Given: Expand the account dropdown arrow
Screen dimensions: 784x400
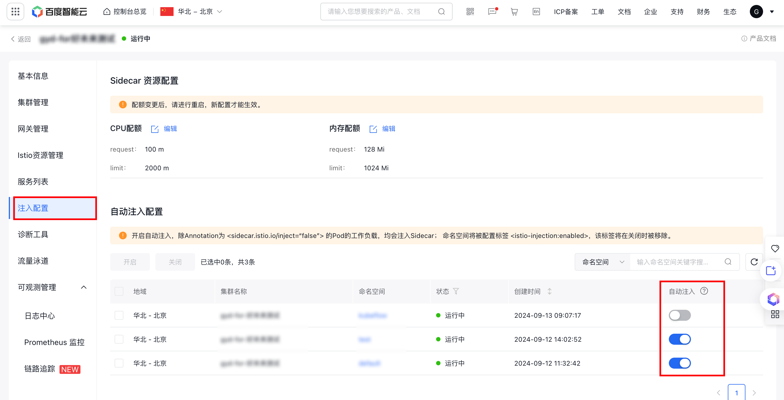Looking at the screenshot, I should click(x=772, y=12).
